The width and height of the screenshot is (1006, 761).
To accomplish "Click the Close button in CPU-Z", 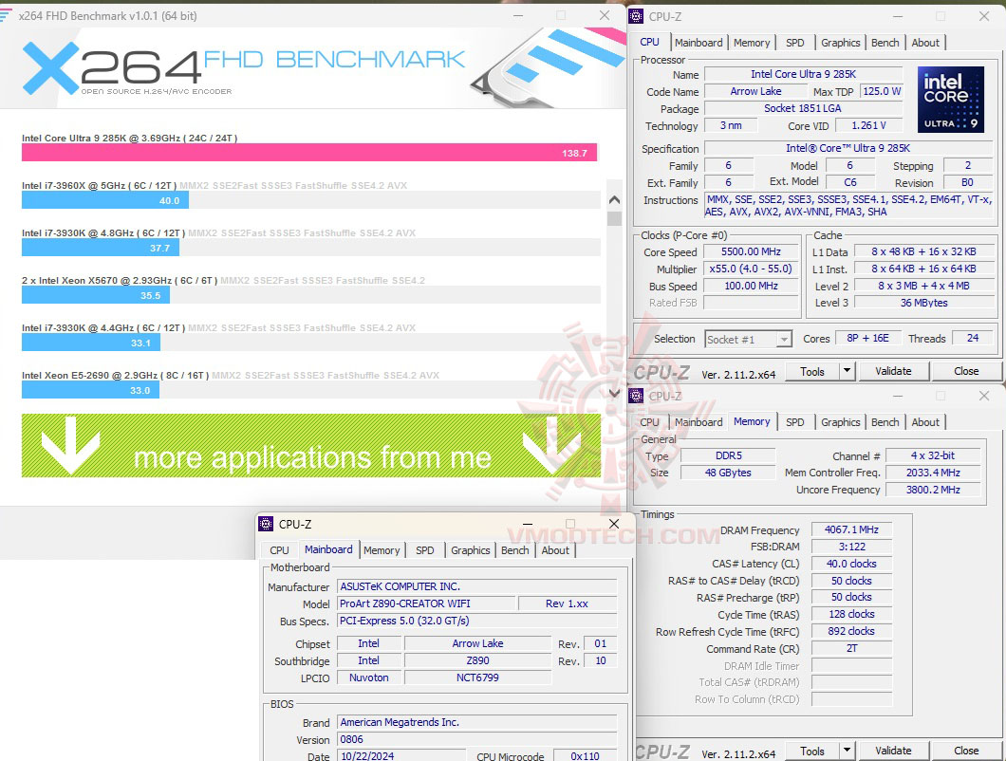I will click(x=966, y=370).
